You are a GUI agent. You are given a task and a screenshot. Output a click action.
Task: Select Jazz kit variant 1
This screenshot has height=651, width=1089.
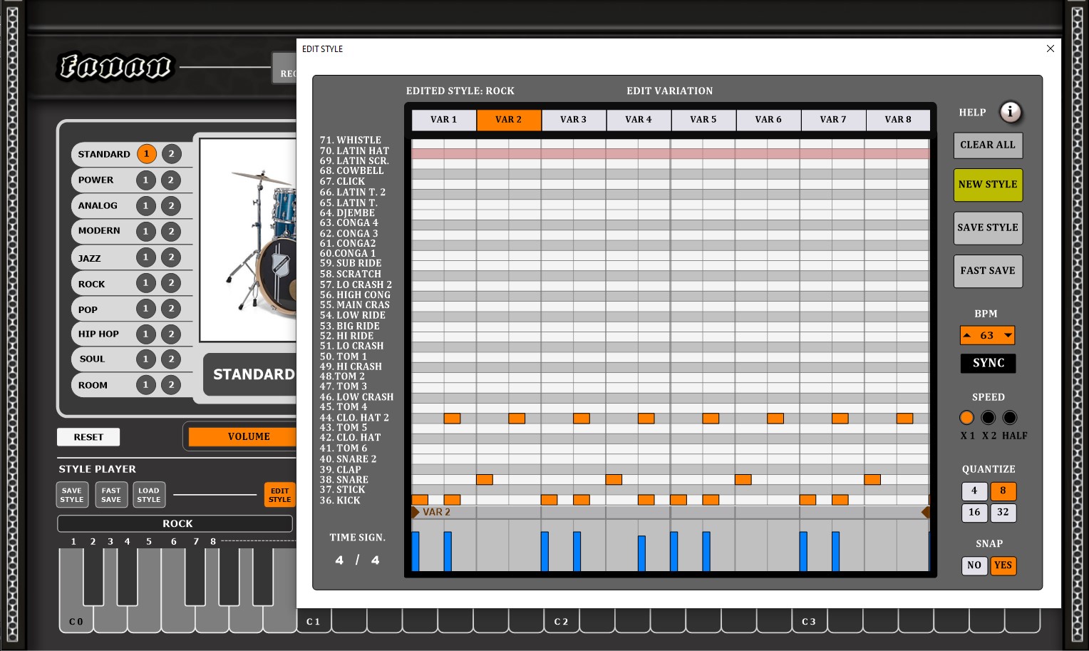[146, 257]
